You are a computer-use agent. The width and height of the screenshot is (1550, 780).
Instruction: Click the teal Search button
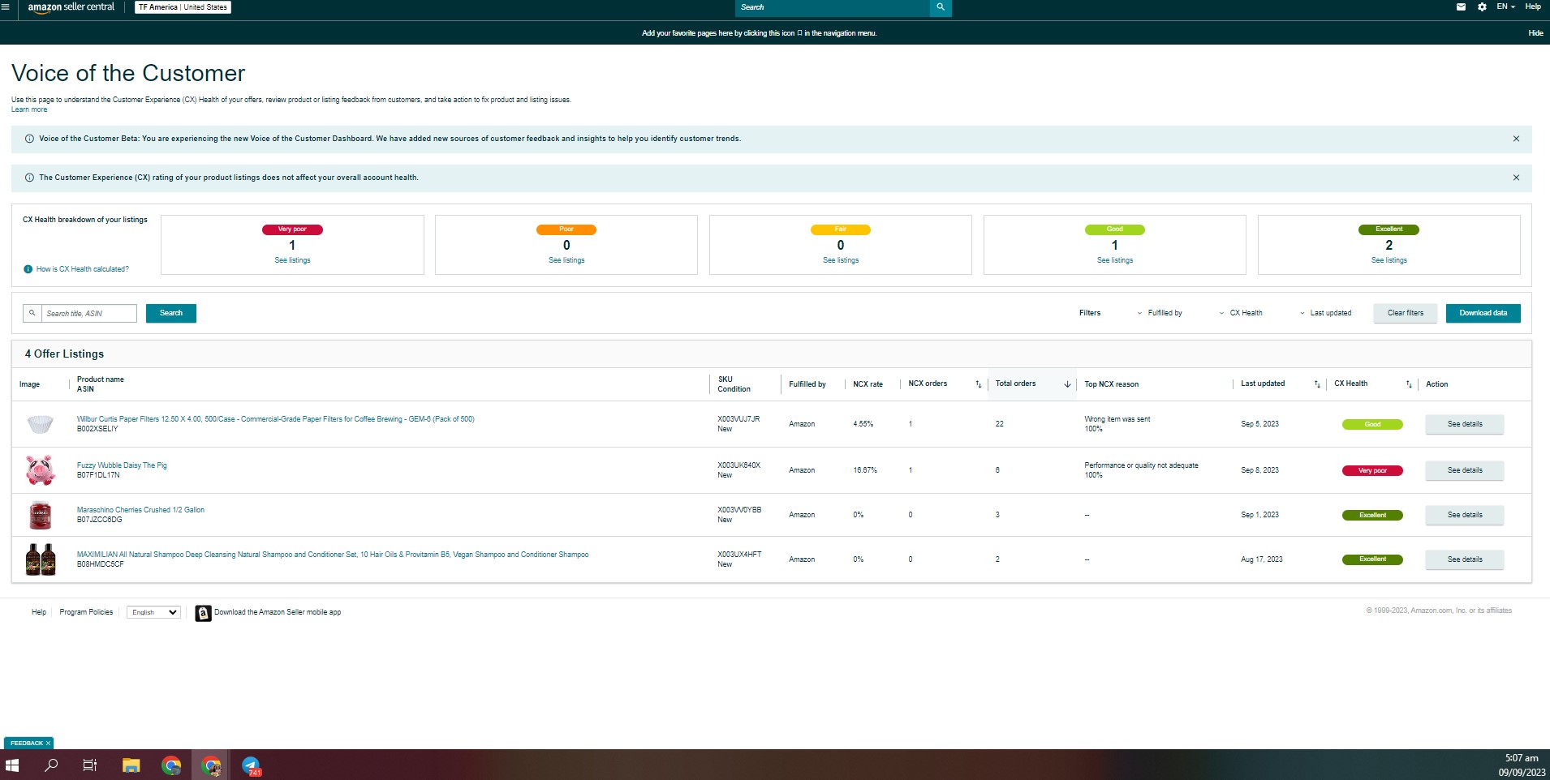[171, 313]
